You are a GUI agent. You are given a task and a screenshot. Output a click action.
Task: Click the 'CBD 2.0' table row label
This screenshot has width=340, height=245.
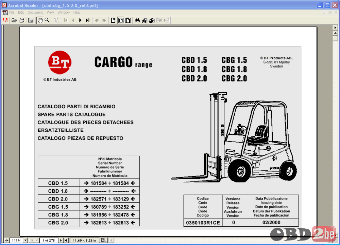pos(58,199)
